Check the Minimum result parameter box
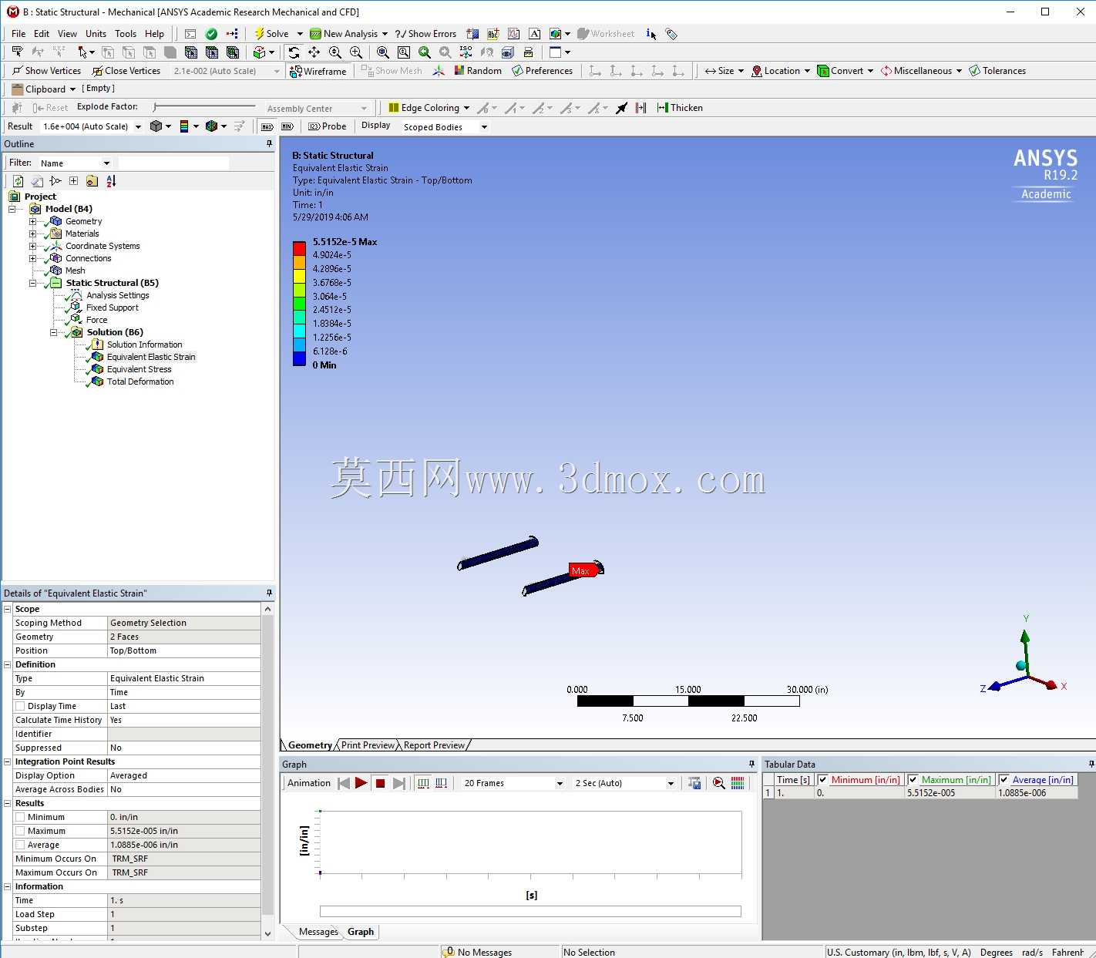Viewport: 1096px width, 958px height. click(20, 817)
